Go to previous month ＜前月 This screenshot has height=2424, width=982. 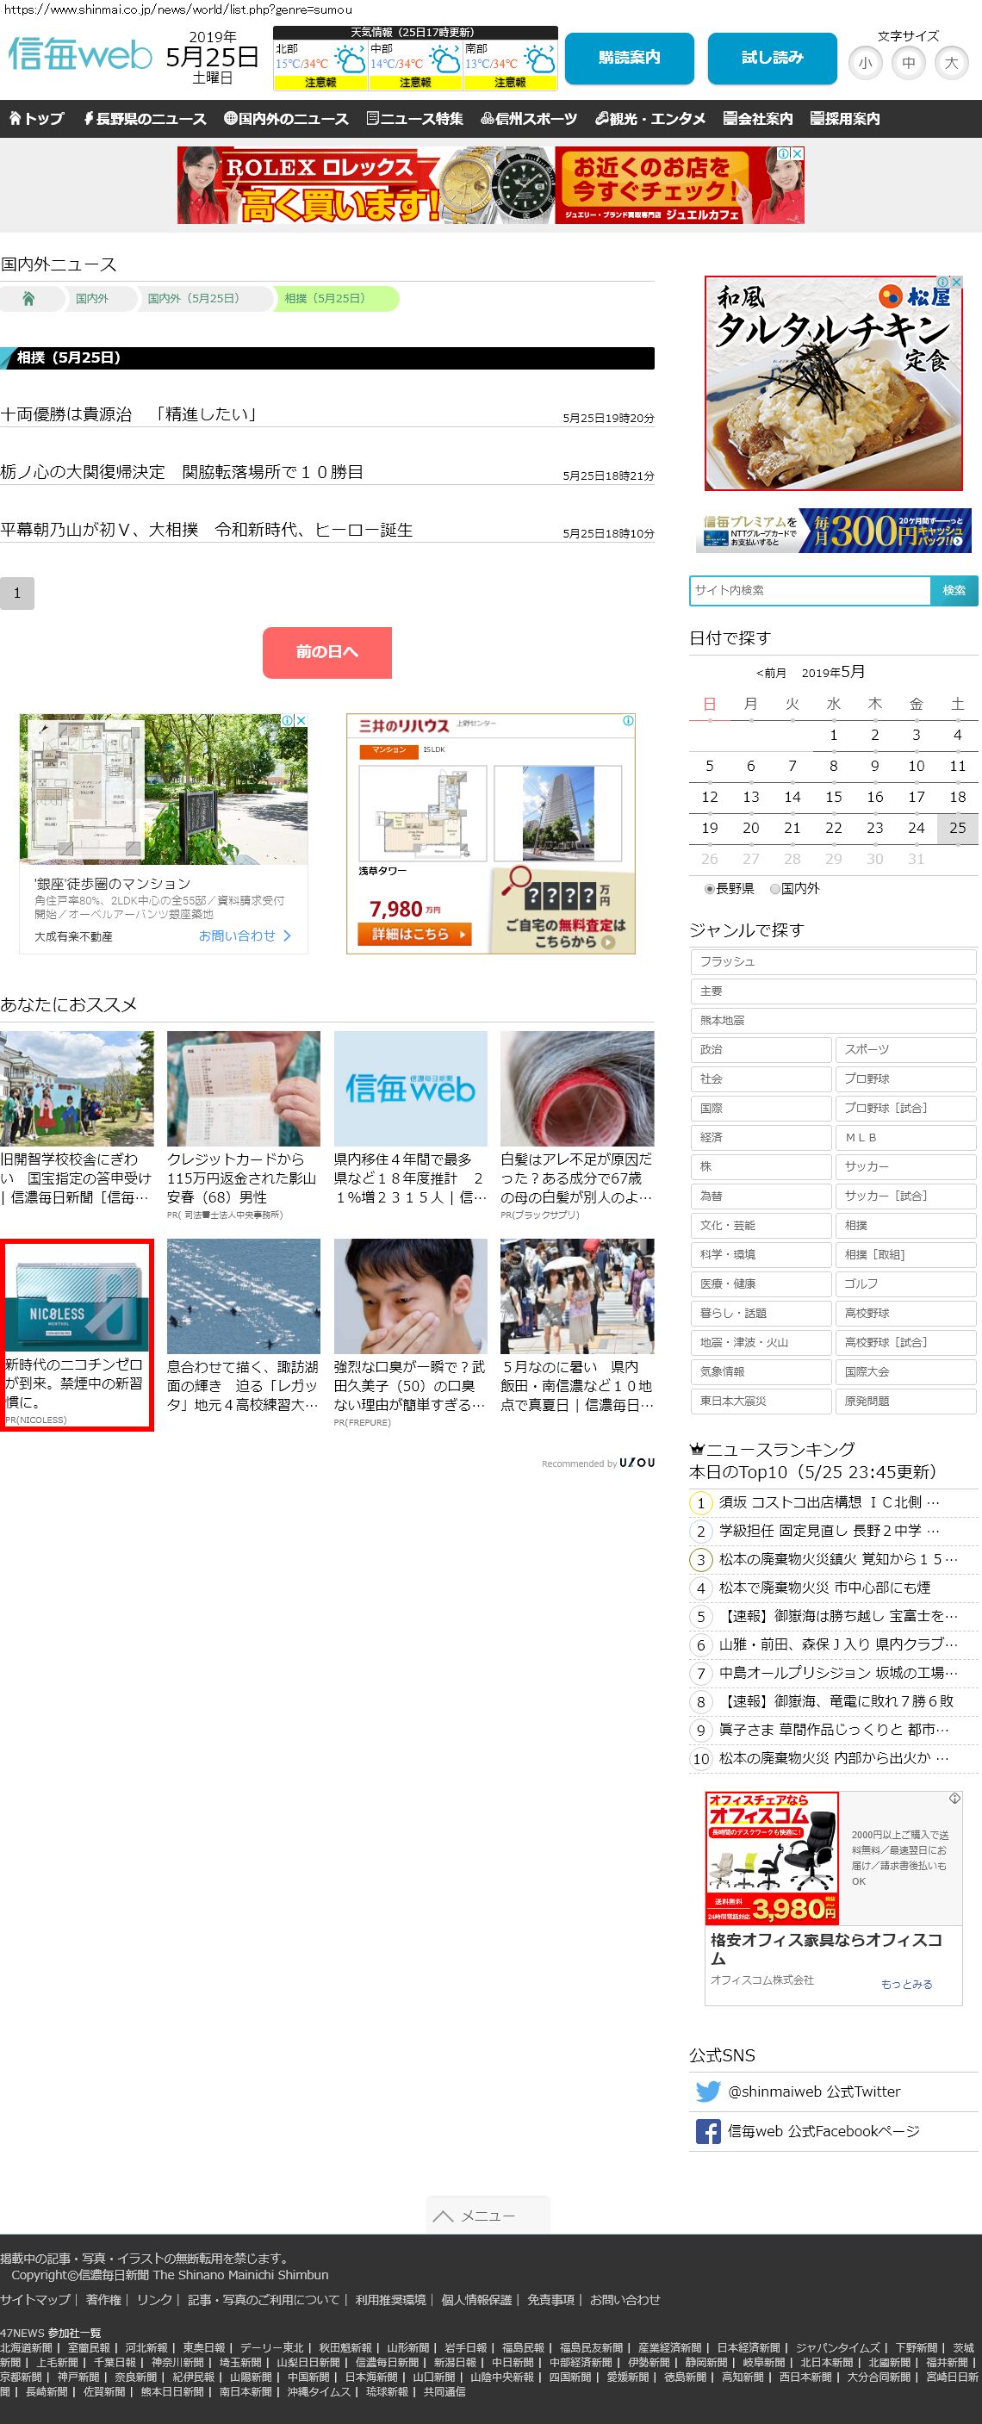coord(771,673)
